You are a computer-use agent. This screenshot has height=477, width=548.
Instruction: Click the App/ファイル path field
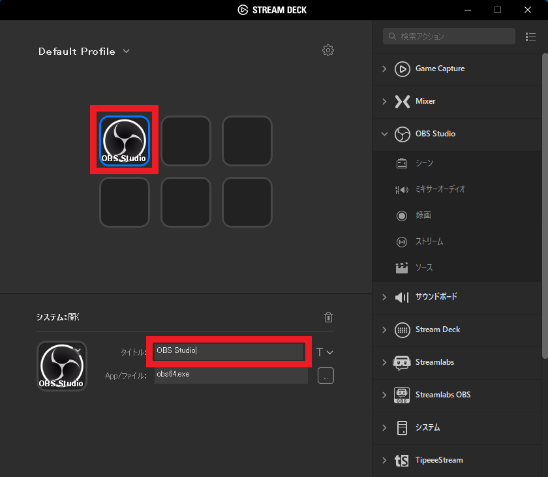point(231,375)
